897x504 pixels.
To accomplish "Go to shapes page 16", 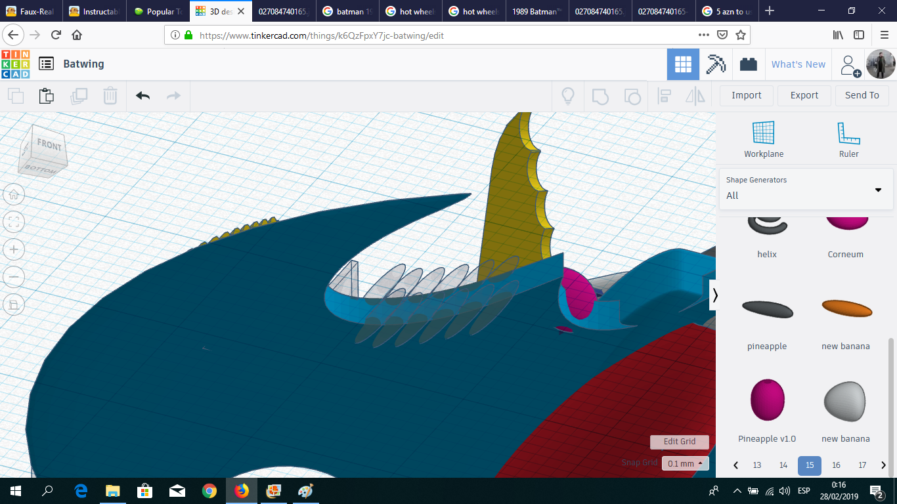I will click(x=836, y=465).
